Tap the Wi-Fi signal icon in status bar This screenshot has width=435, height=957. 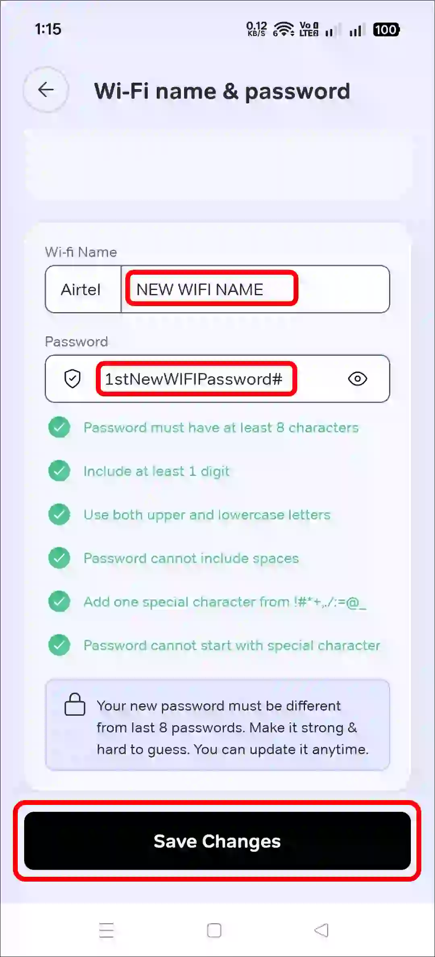click(284, 29)
